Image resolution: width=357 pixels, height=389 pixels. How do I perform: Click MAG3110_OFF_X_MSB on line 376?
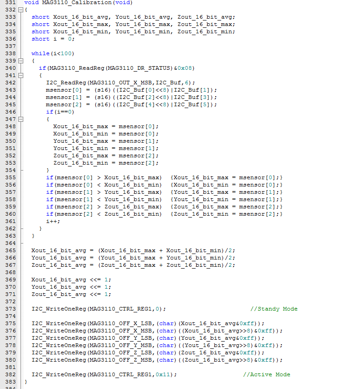pyautogui.click(x=120, y=331)
